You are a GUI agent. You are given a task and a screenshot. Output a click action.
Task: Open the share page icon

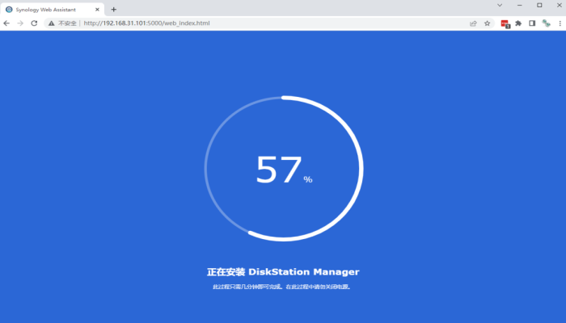[473, 23]
